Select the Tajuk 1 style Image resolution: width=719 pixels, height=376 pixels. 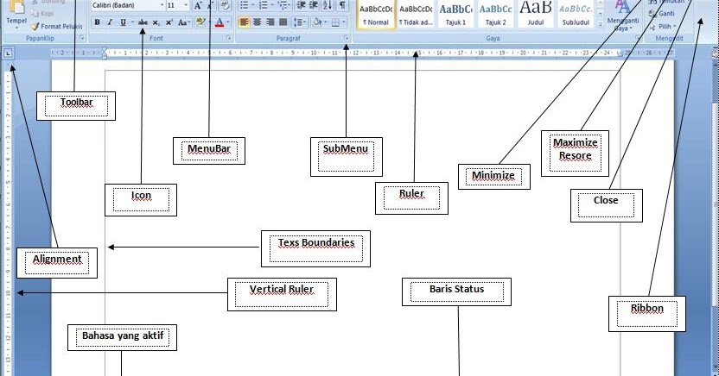[455, 15]
